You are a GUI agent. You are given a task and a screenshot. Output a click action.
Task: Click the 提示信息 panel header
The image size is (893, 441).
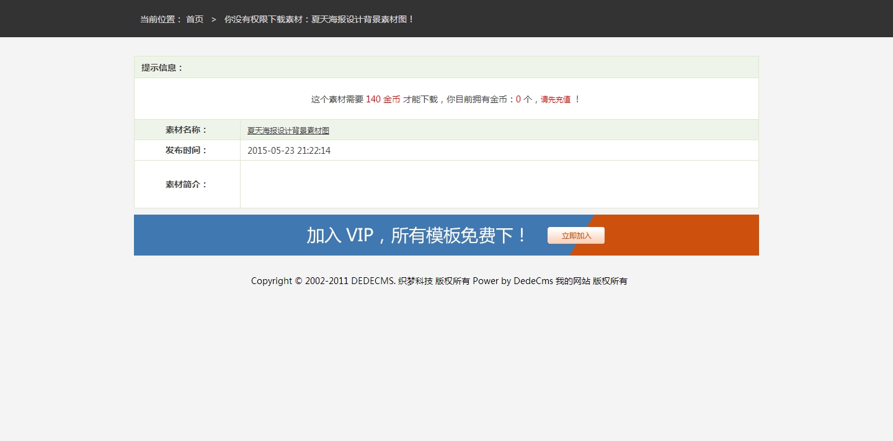(x=162, y=68)
